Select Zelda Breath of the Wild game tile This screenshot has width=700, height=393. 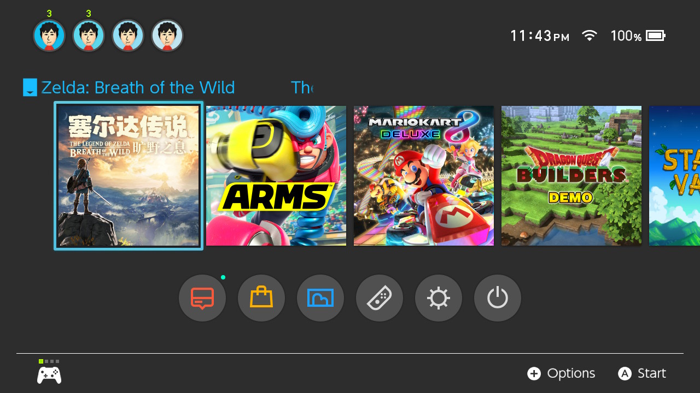(129, 176)
